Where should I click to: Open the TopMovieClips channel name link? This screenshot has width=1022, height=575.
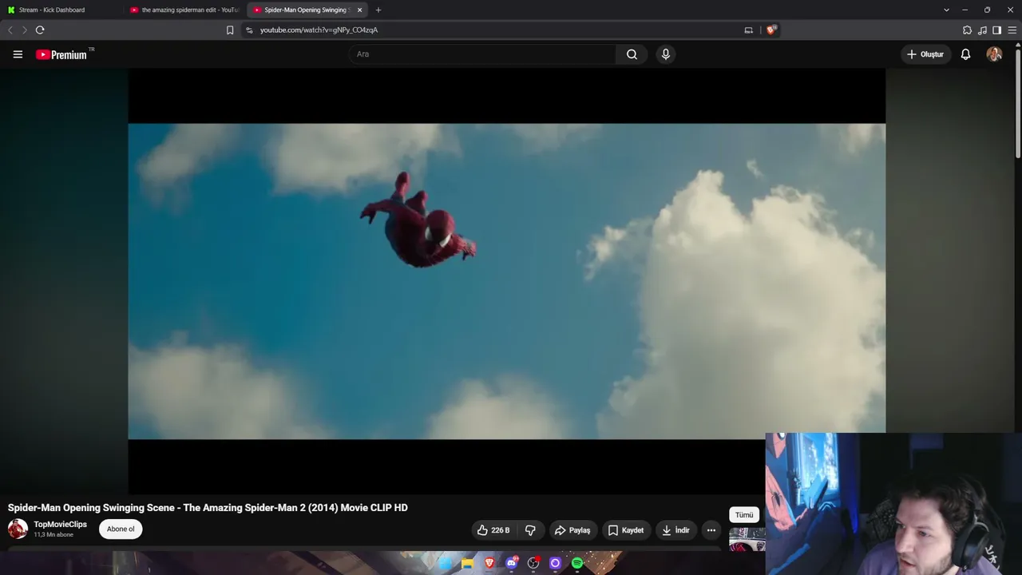point(61,524)
